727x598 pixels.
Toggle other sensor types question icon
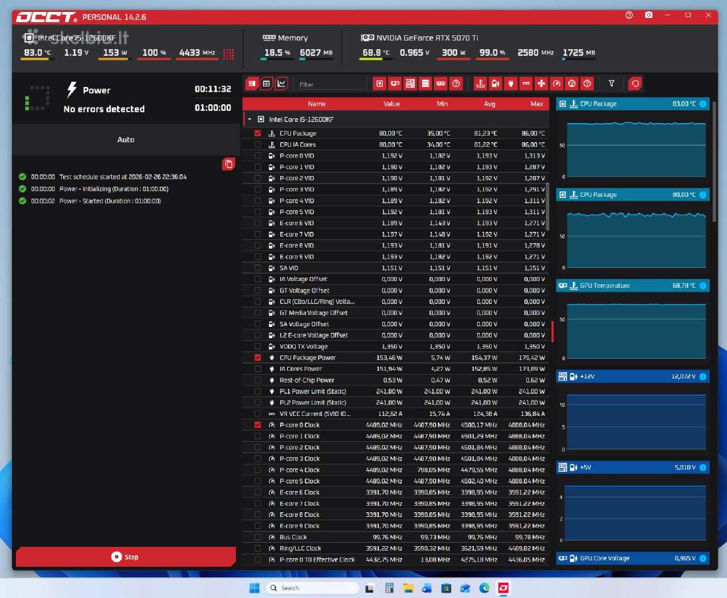coord(587,84)
